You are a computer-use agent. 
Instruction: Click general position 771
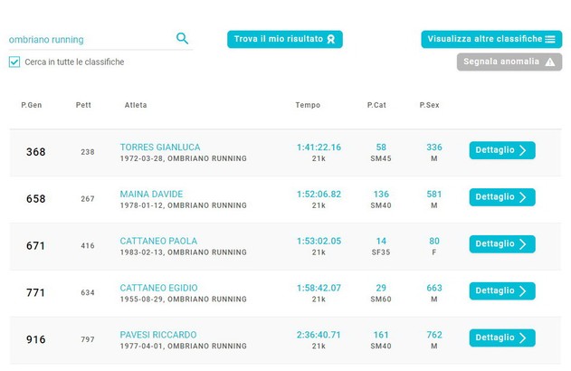[35, 292]
